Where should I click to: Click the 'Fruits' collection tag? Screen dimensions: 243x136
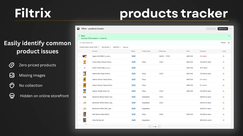click(x=168, y=56)
